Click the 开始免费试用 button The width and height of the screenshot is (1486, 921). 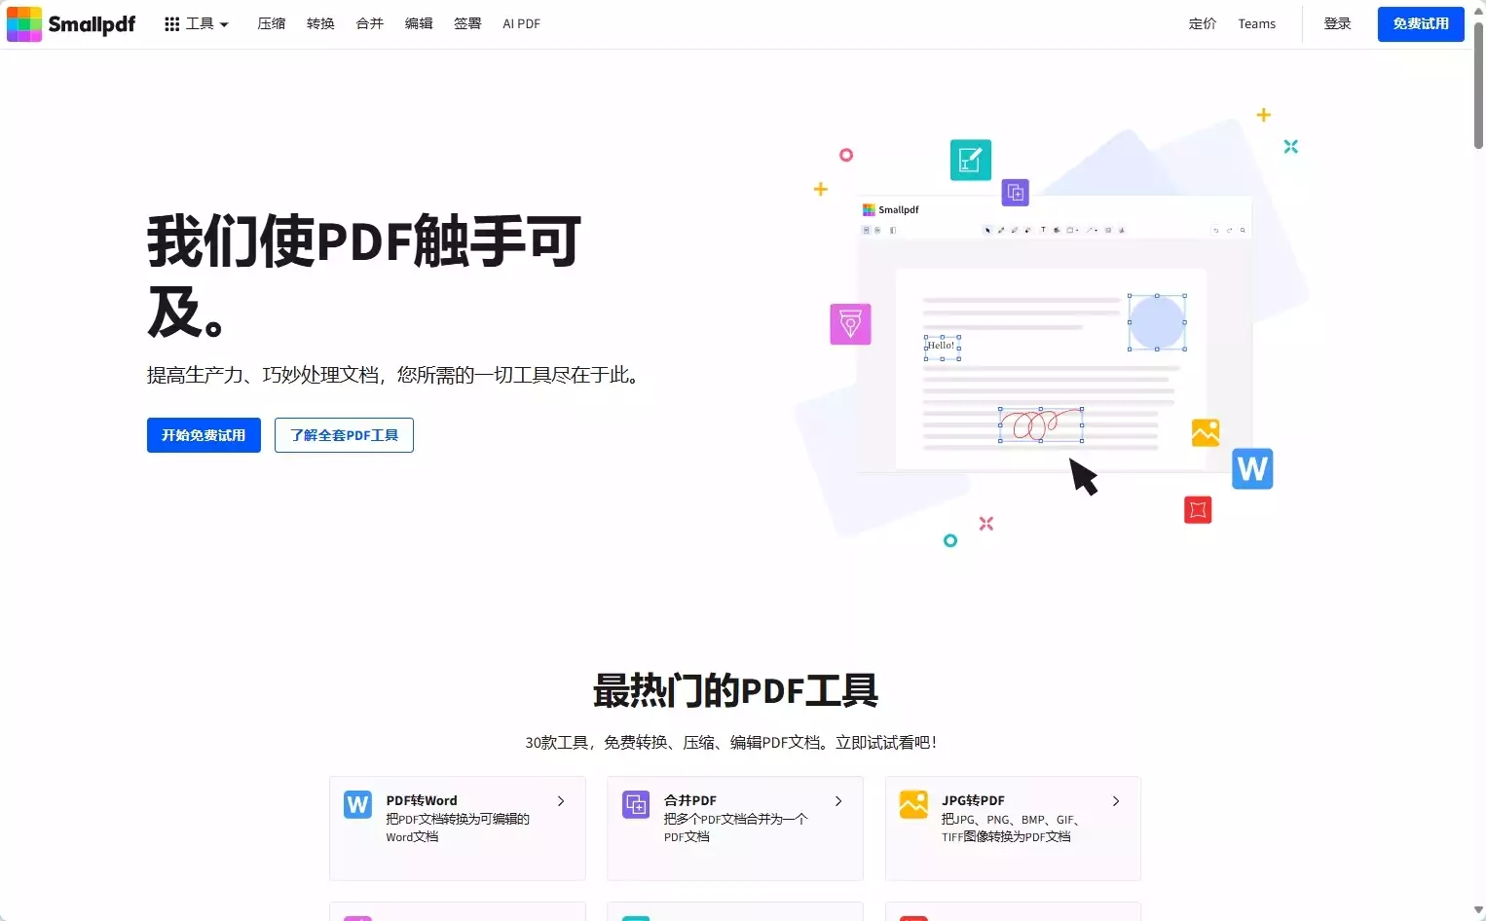[204, 435]
